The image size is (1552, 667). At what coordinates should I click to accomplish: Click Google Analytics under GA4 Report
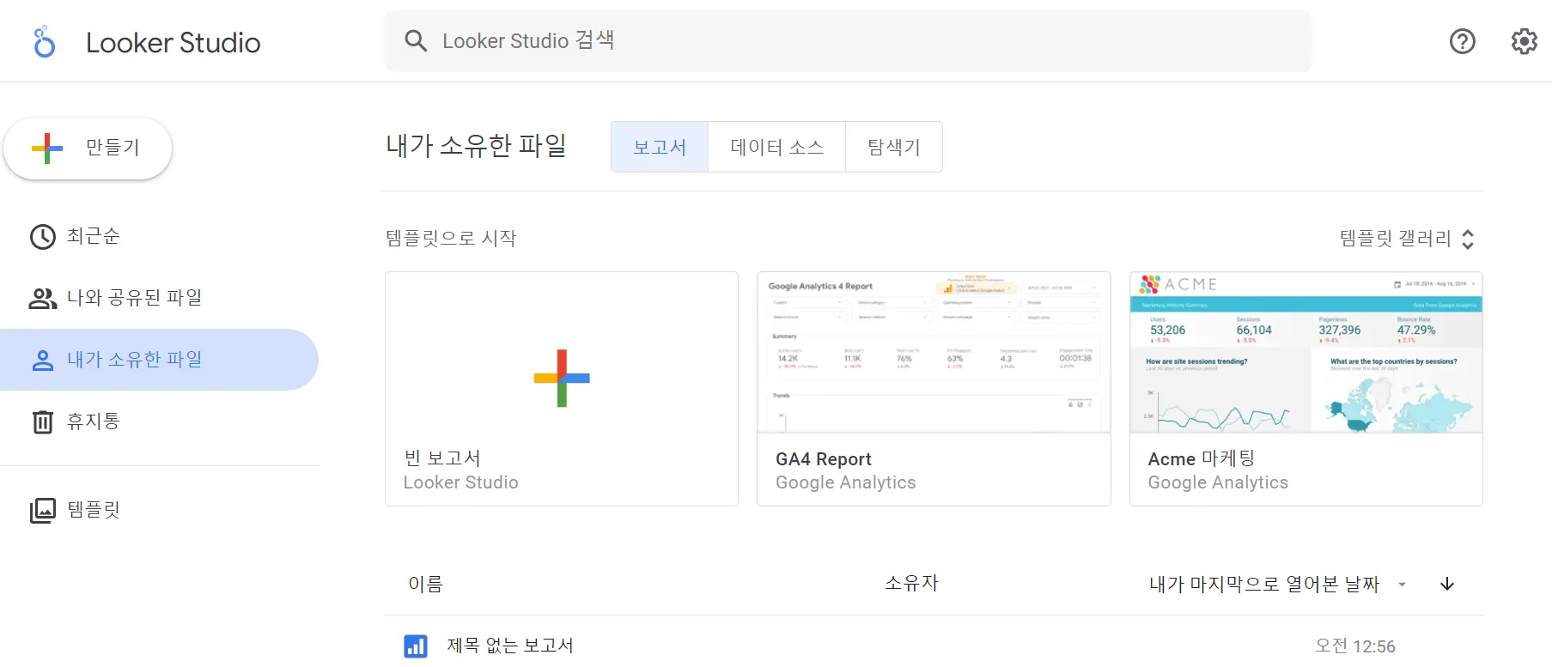point(846,482)
